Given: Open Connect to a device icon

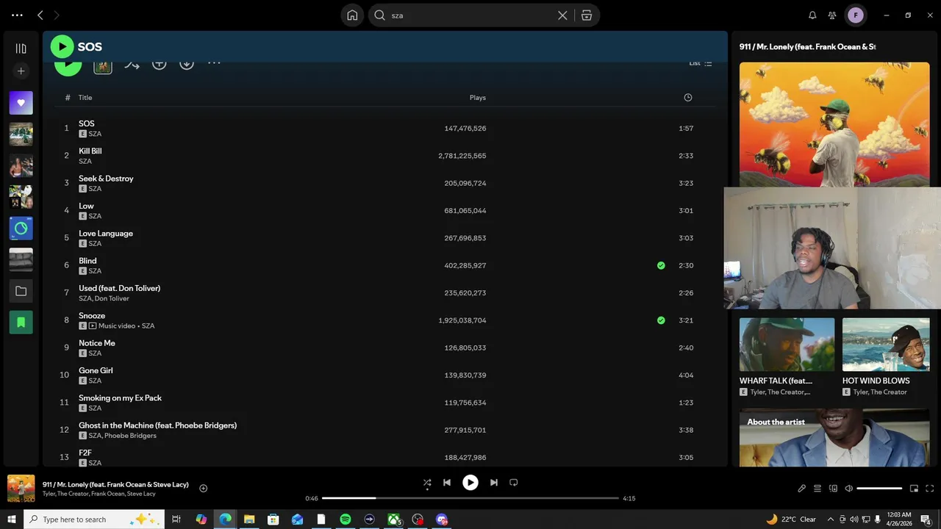Looking at the screenshot, I should coord(833,489).
